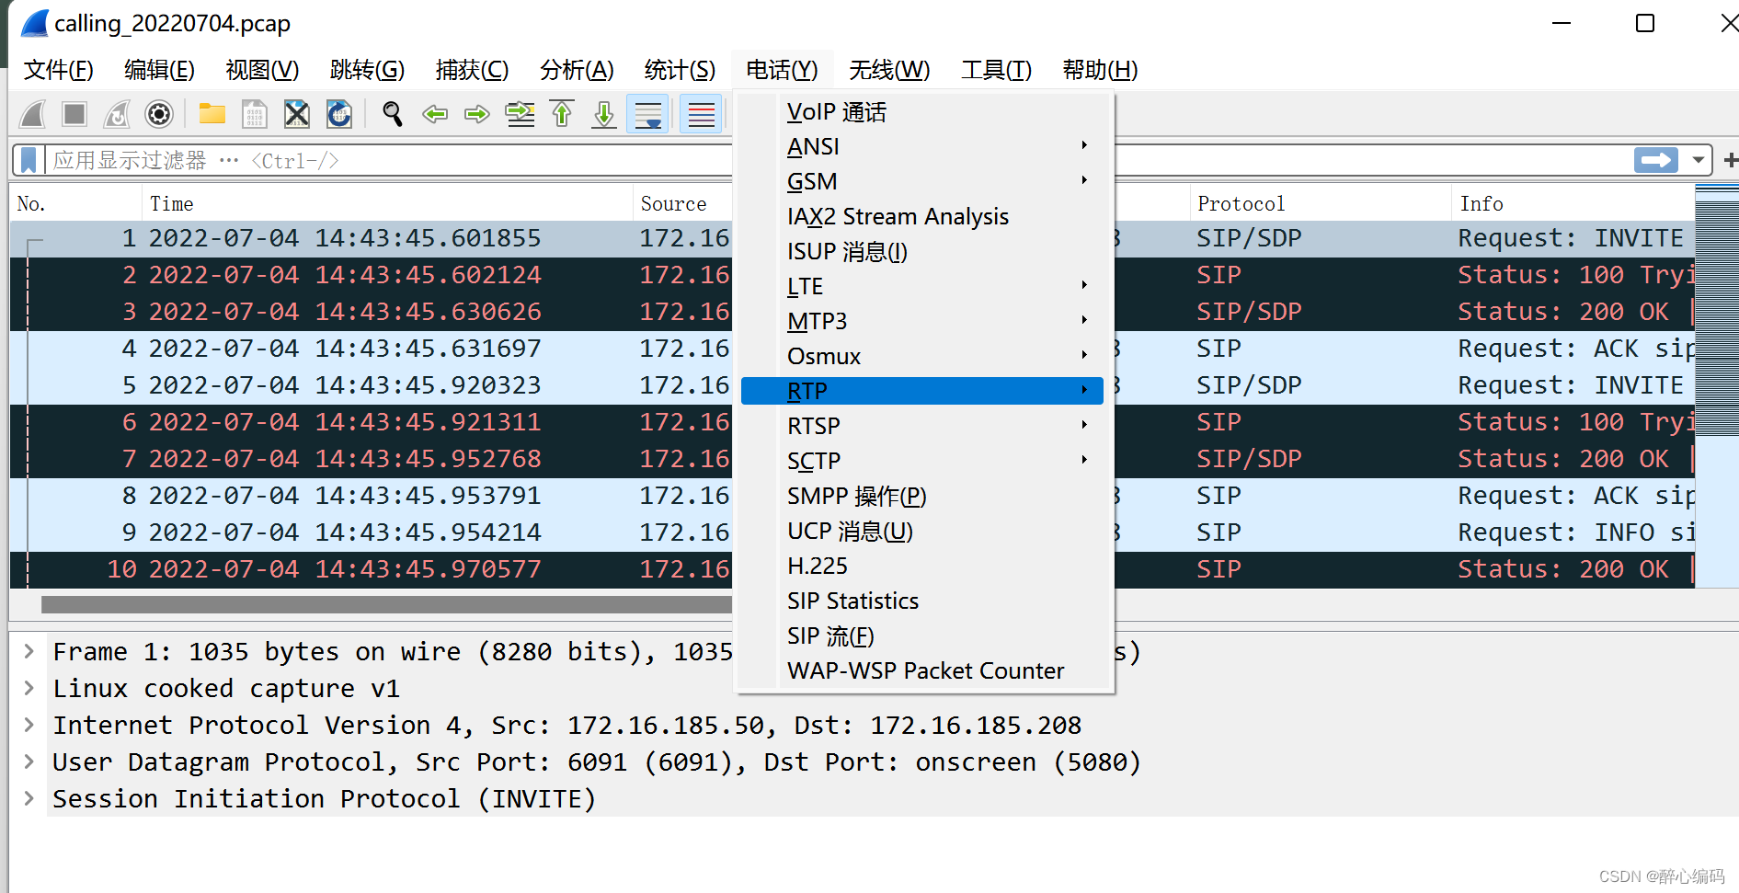
Task: Go to previous packet green left arrow
Action: pos(435,114)
